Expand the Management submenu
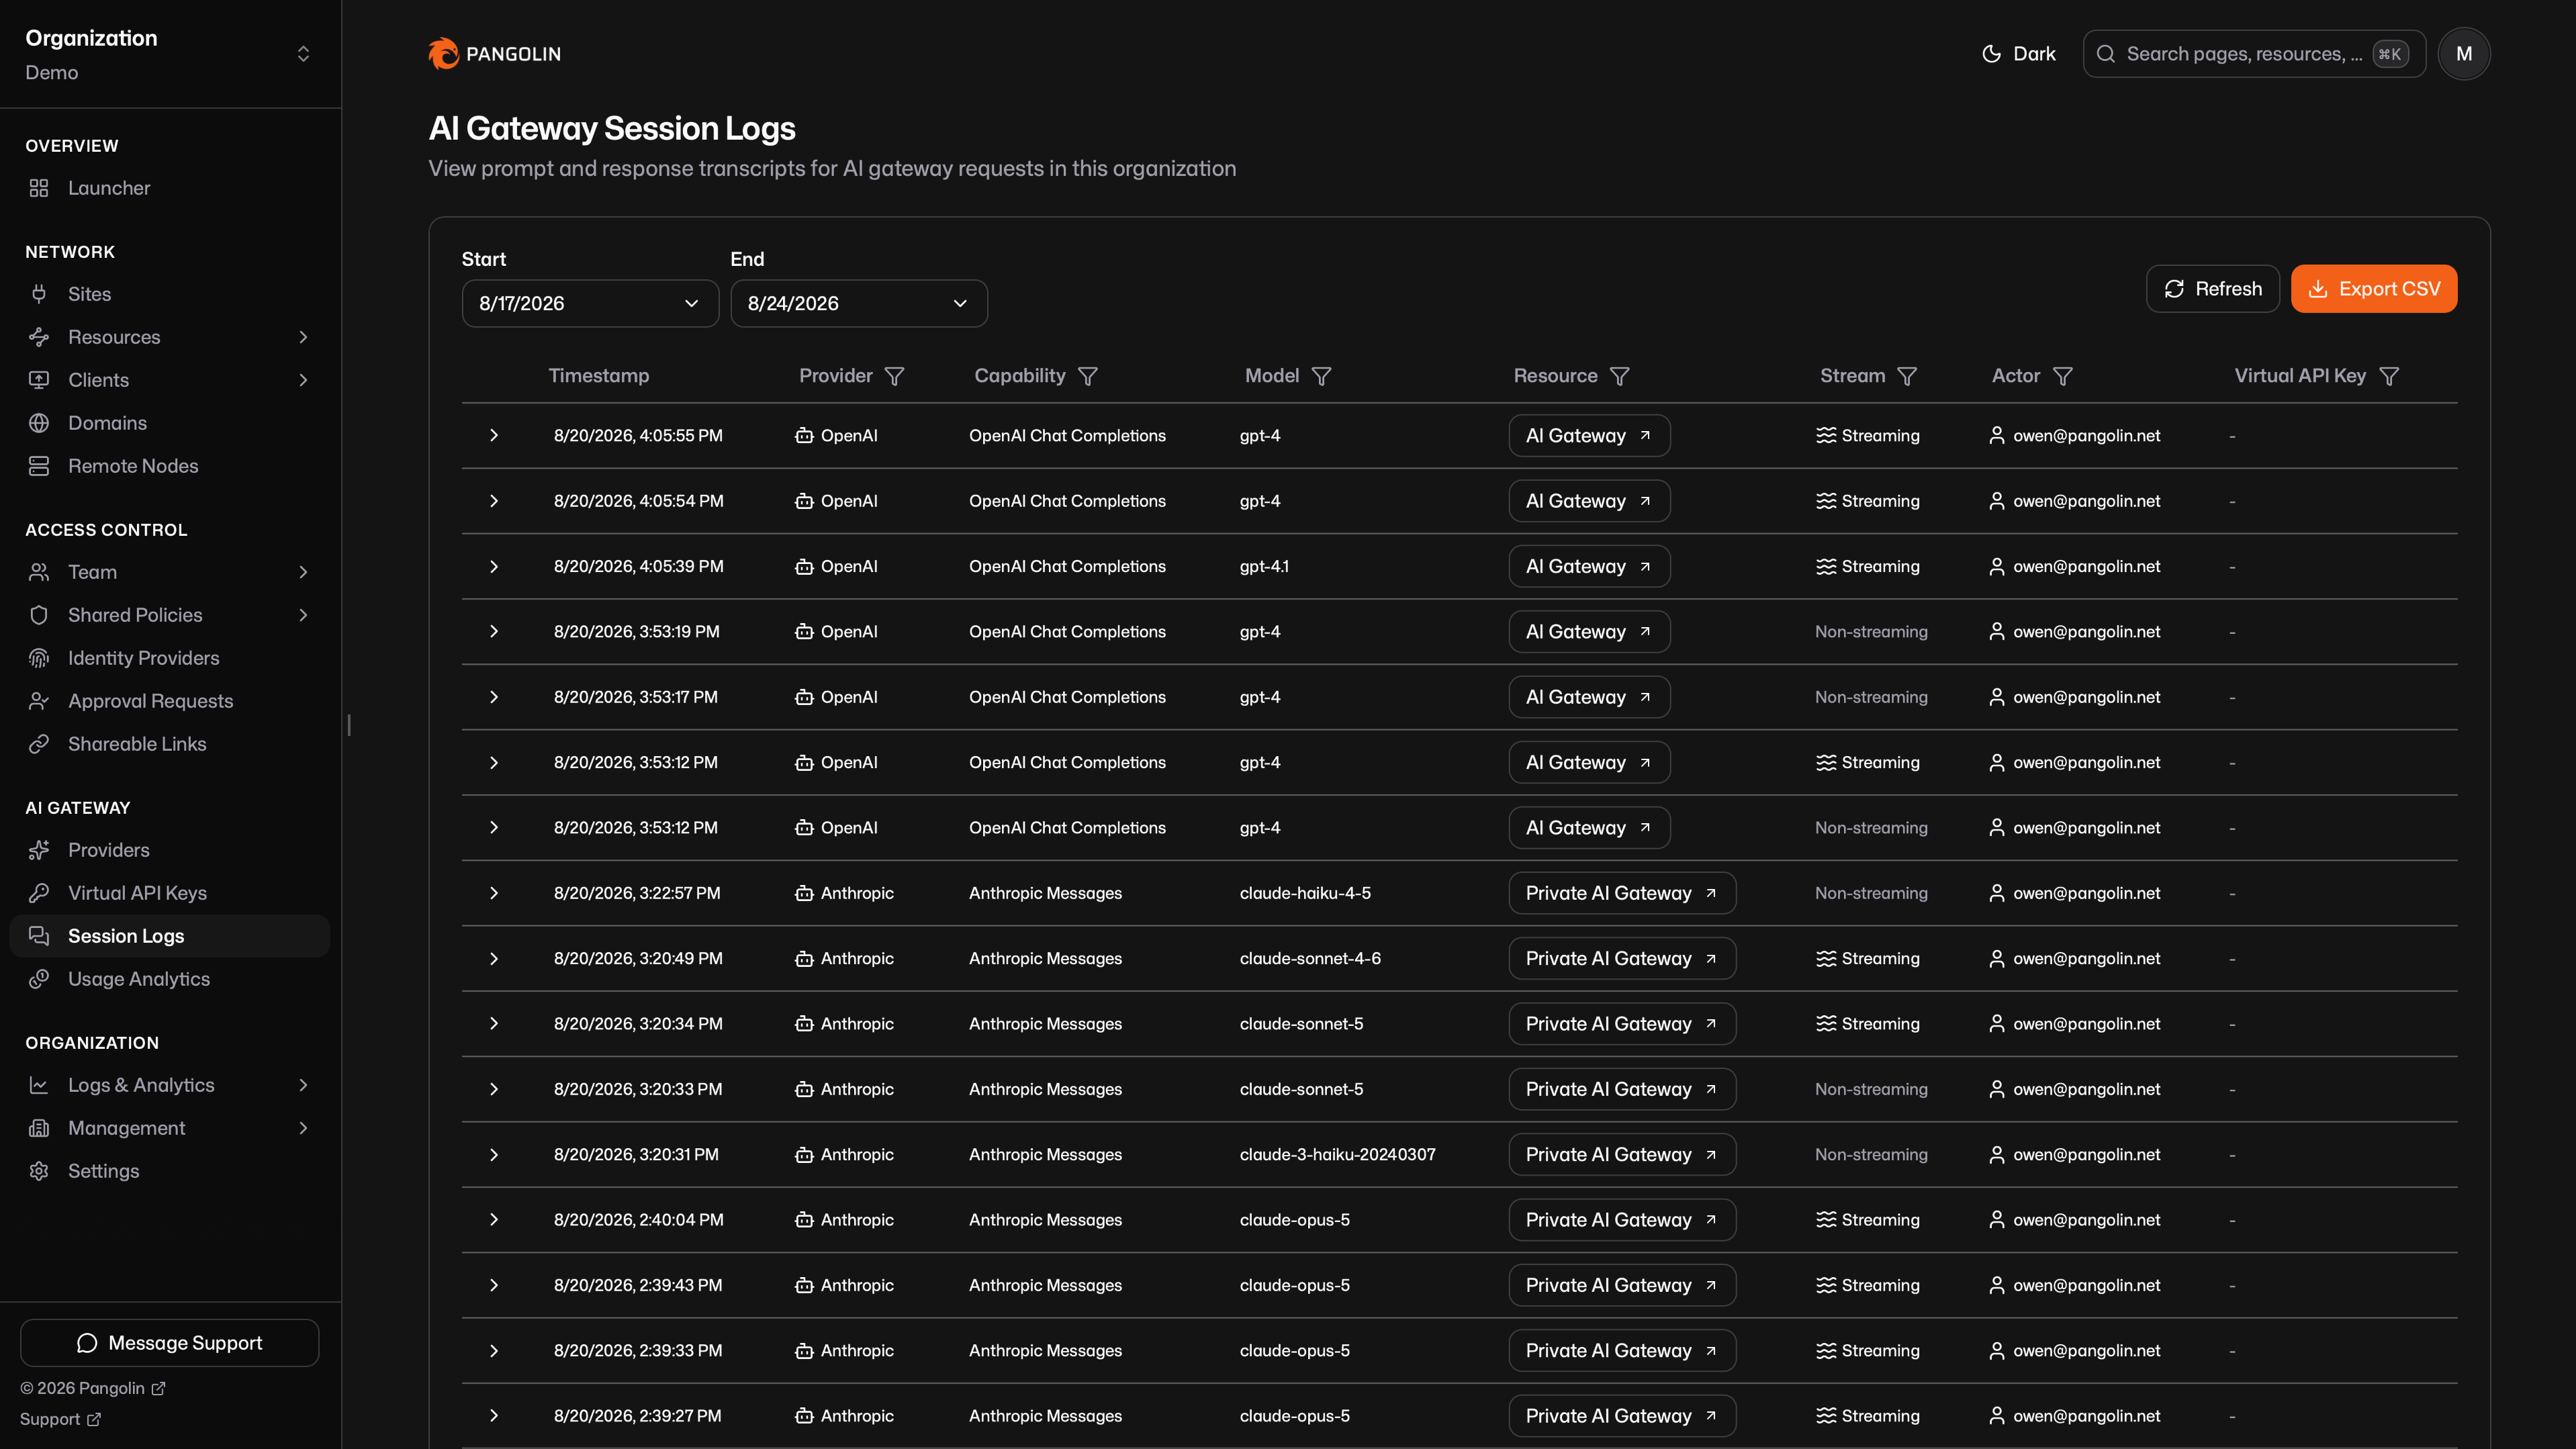 [170, 1128]
